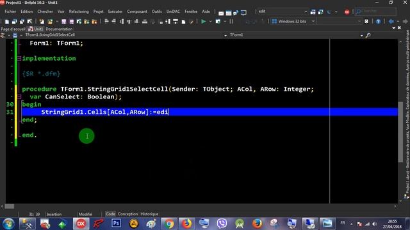Viewport: 410px width, 230px height.
Task: Open Google Chrome from the taskbar
Action: 169,224
